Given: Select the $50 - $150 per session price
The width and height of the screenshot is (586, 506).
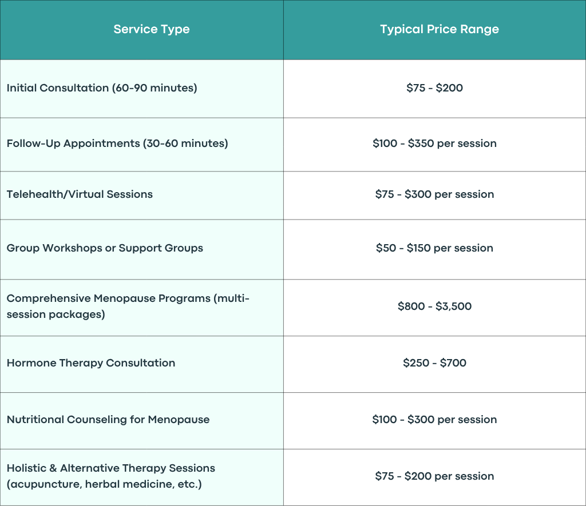Looking at the screenshot, I should click(435, 248).
